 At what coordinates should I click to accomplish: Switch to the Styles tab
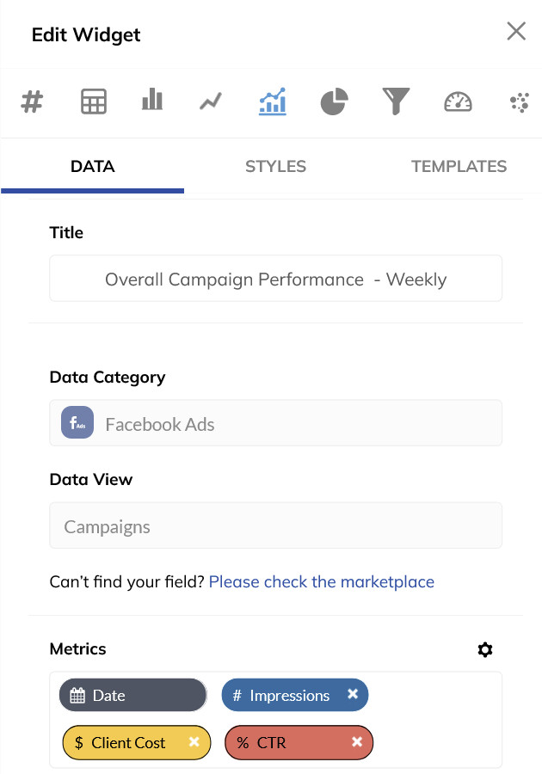coord(275,166)
